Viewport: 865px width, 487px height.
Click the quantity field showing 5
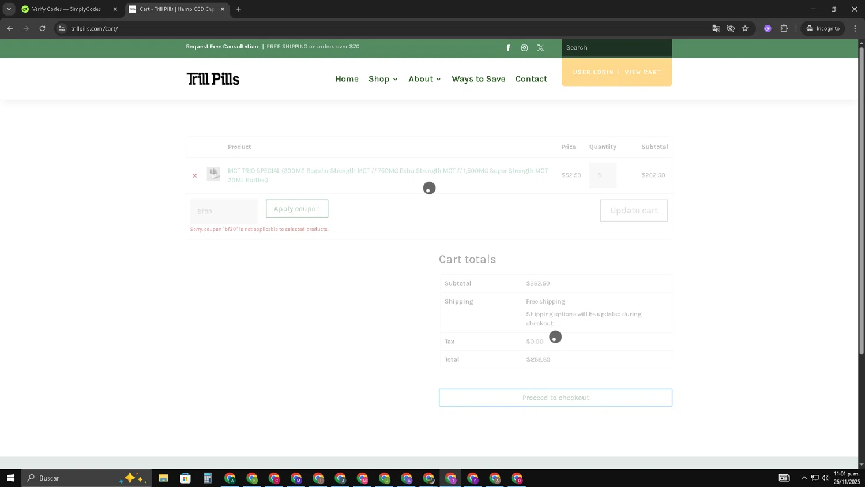603,175
